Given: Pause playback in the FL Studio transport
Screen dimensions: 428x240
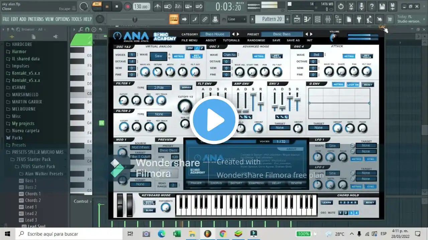Looking at the screenshot, I should [x=107, y=6].
